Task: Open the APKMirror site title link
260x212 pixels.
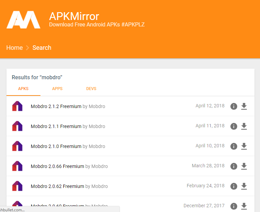Action: click(x=74, y=16)
